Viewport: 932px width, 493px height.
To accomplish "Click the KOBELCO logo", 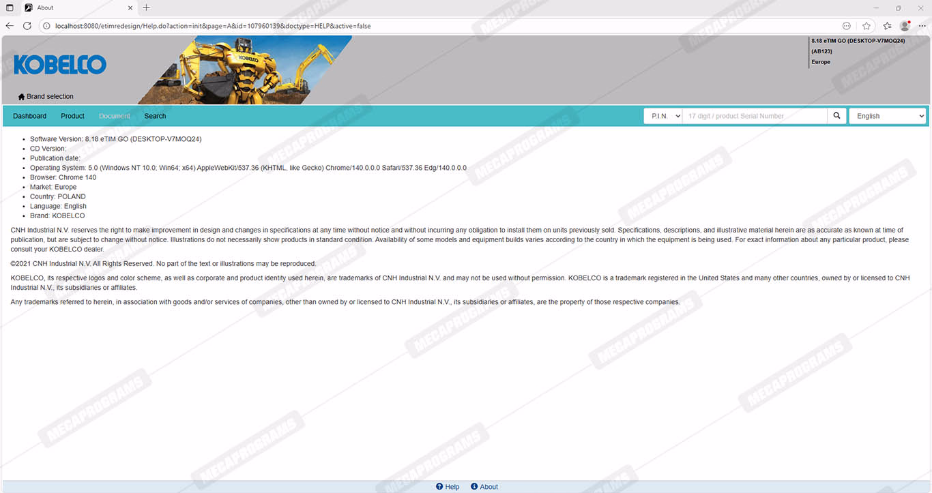I will coord(60,65).
